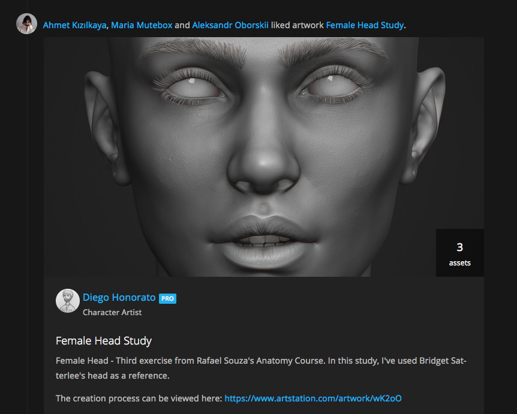Go to Aleksandr Oborskii's profile
The height and width of the screenshot is (414, 517).
pos(230,25)
